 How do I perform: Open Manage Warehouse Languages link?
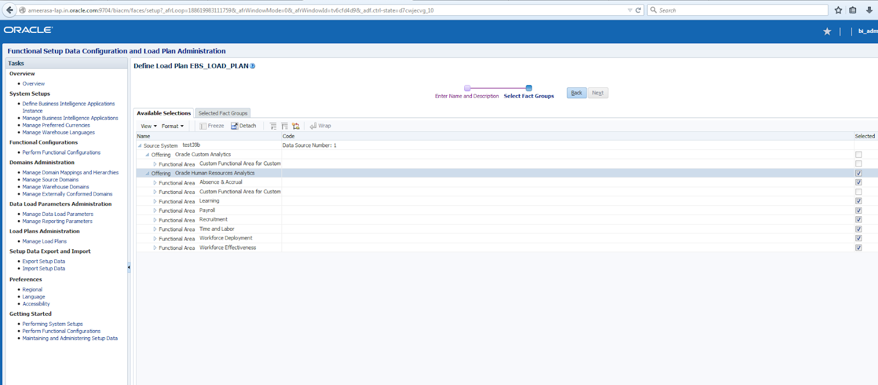(59, 132)
